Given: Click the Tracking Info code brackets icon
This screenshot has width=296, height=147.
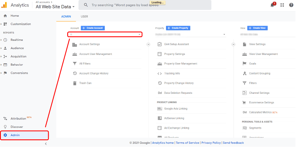Looking at the screenshot, I should 160,73.
